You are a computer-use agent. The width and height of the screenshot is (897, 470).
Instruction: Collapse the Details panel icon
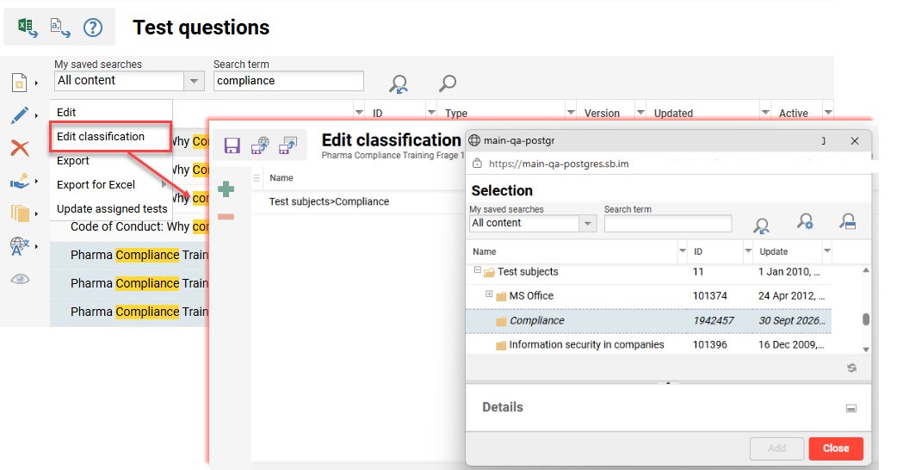tap(851, 408)
